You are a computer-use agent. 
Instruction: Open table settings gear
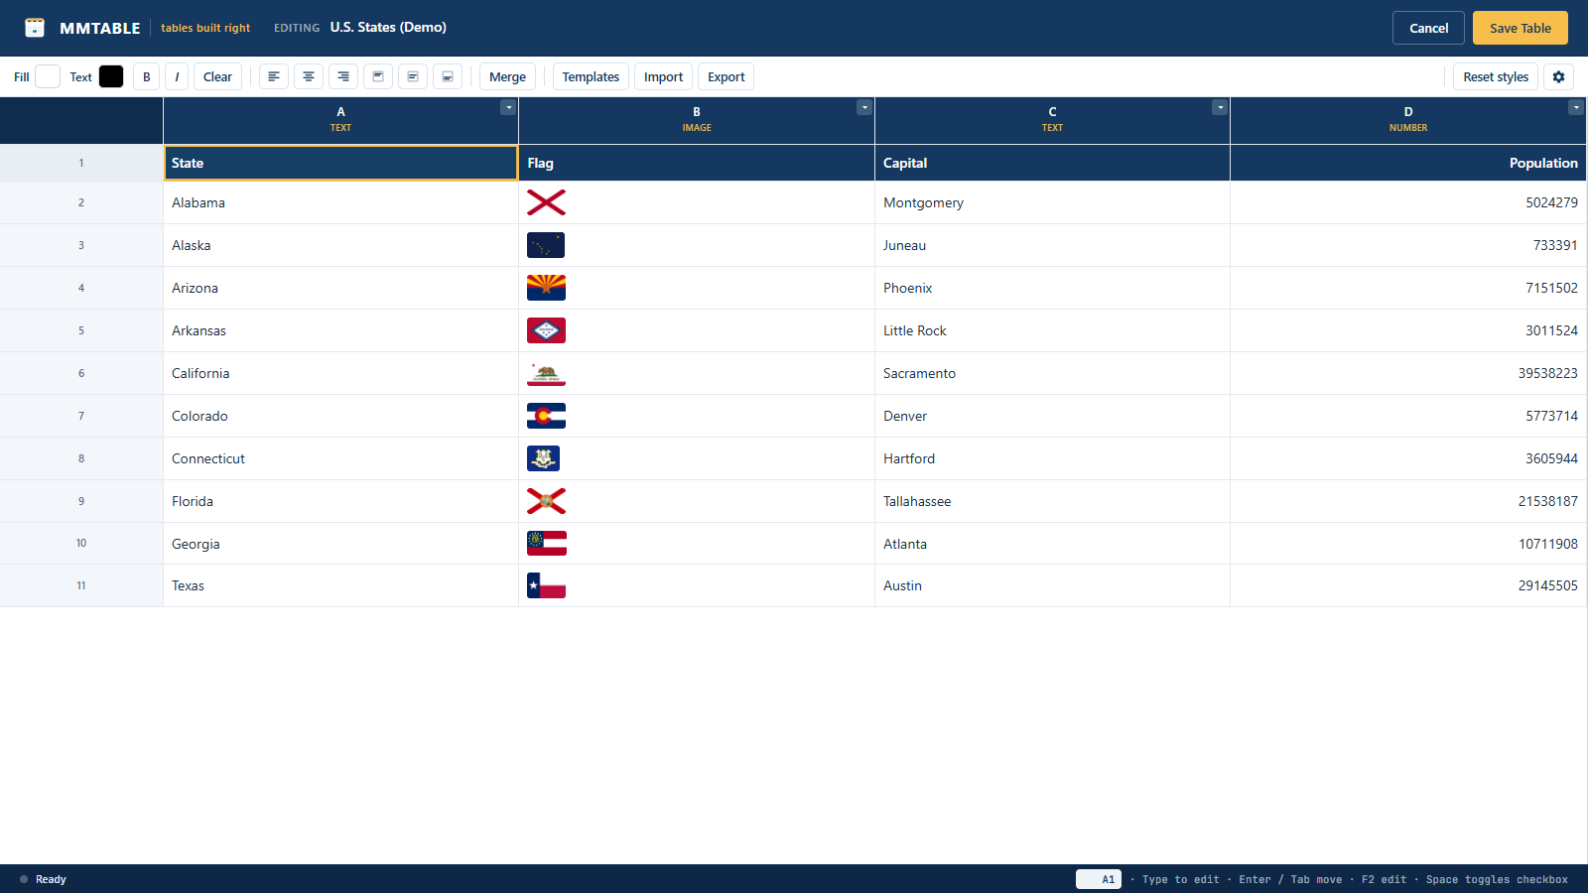tap(1558, 76)
